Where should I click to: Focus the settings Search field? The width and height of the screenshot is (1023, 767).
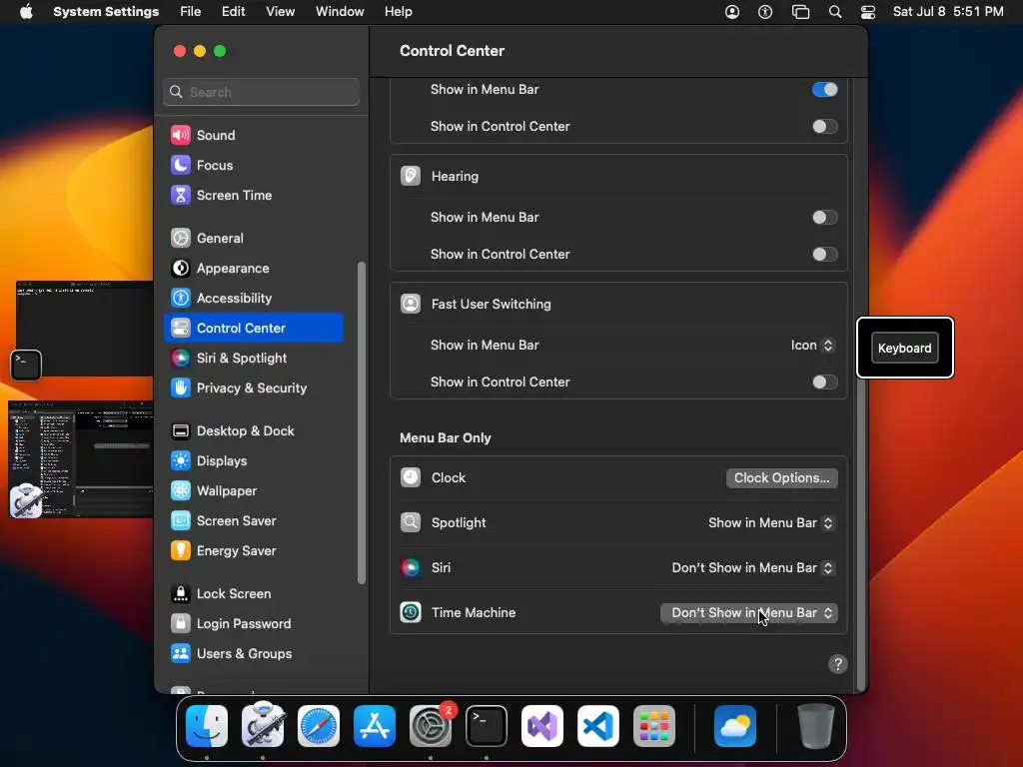click(x=261, y=92)
